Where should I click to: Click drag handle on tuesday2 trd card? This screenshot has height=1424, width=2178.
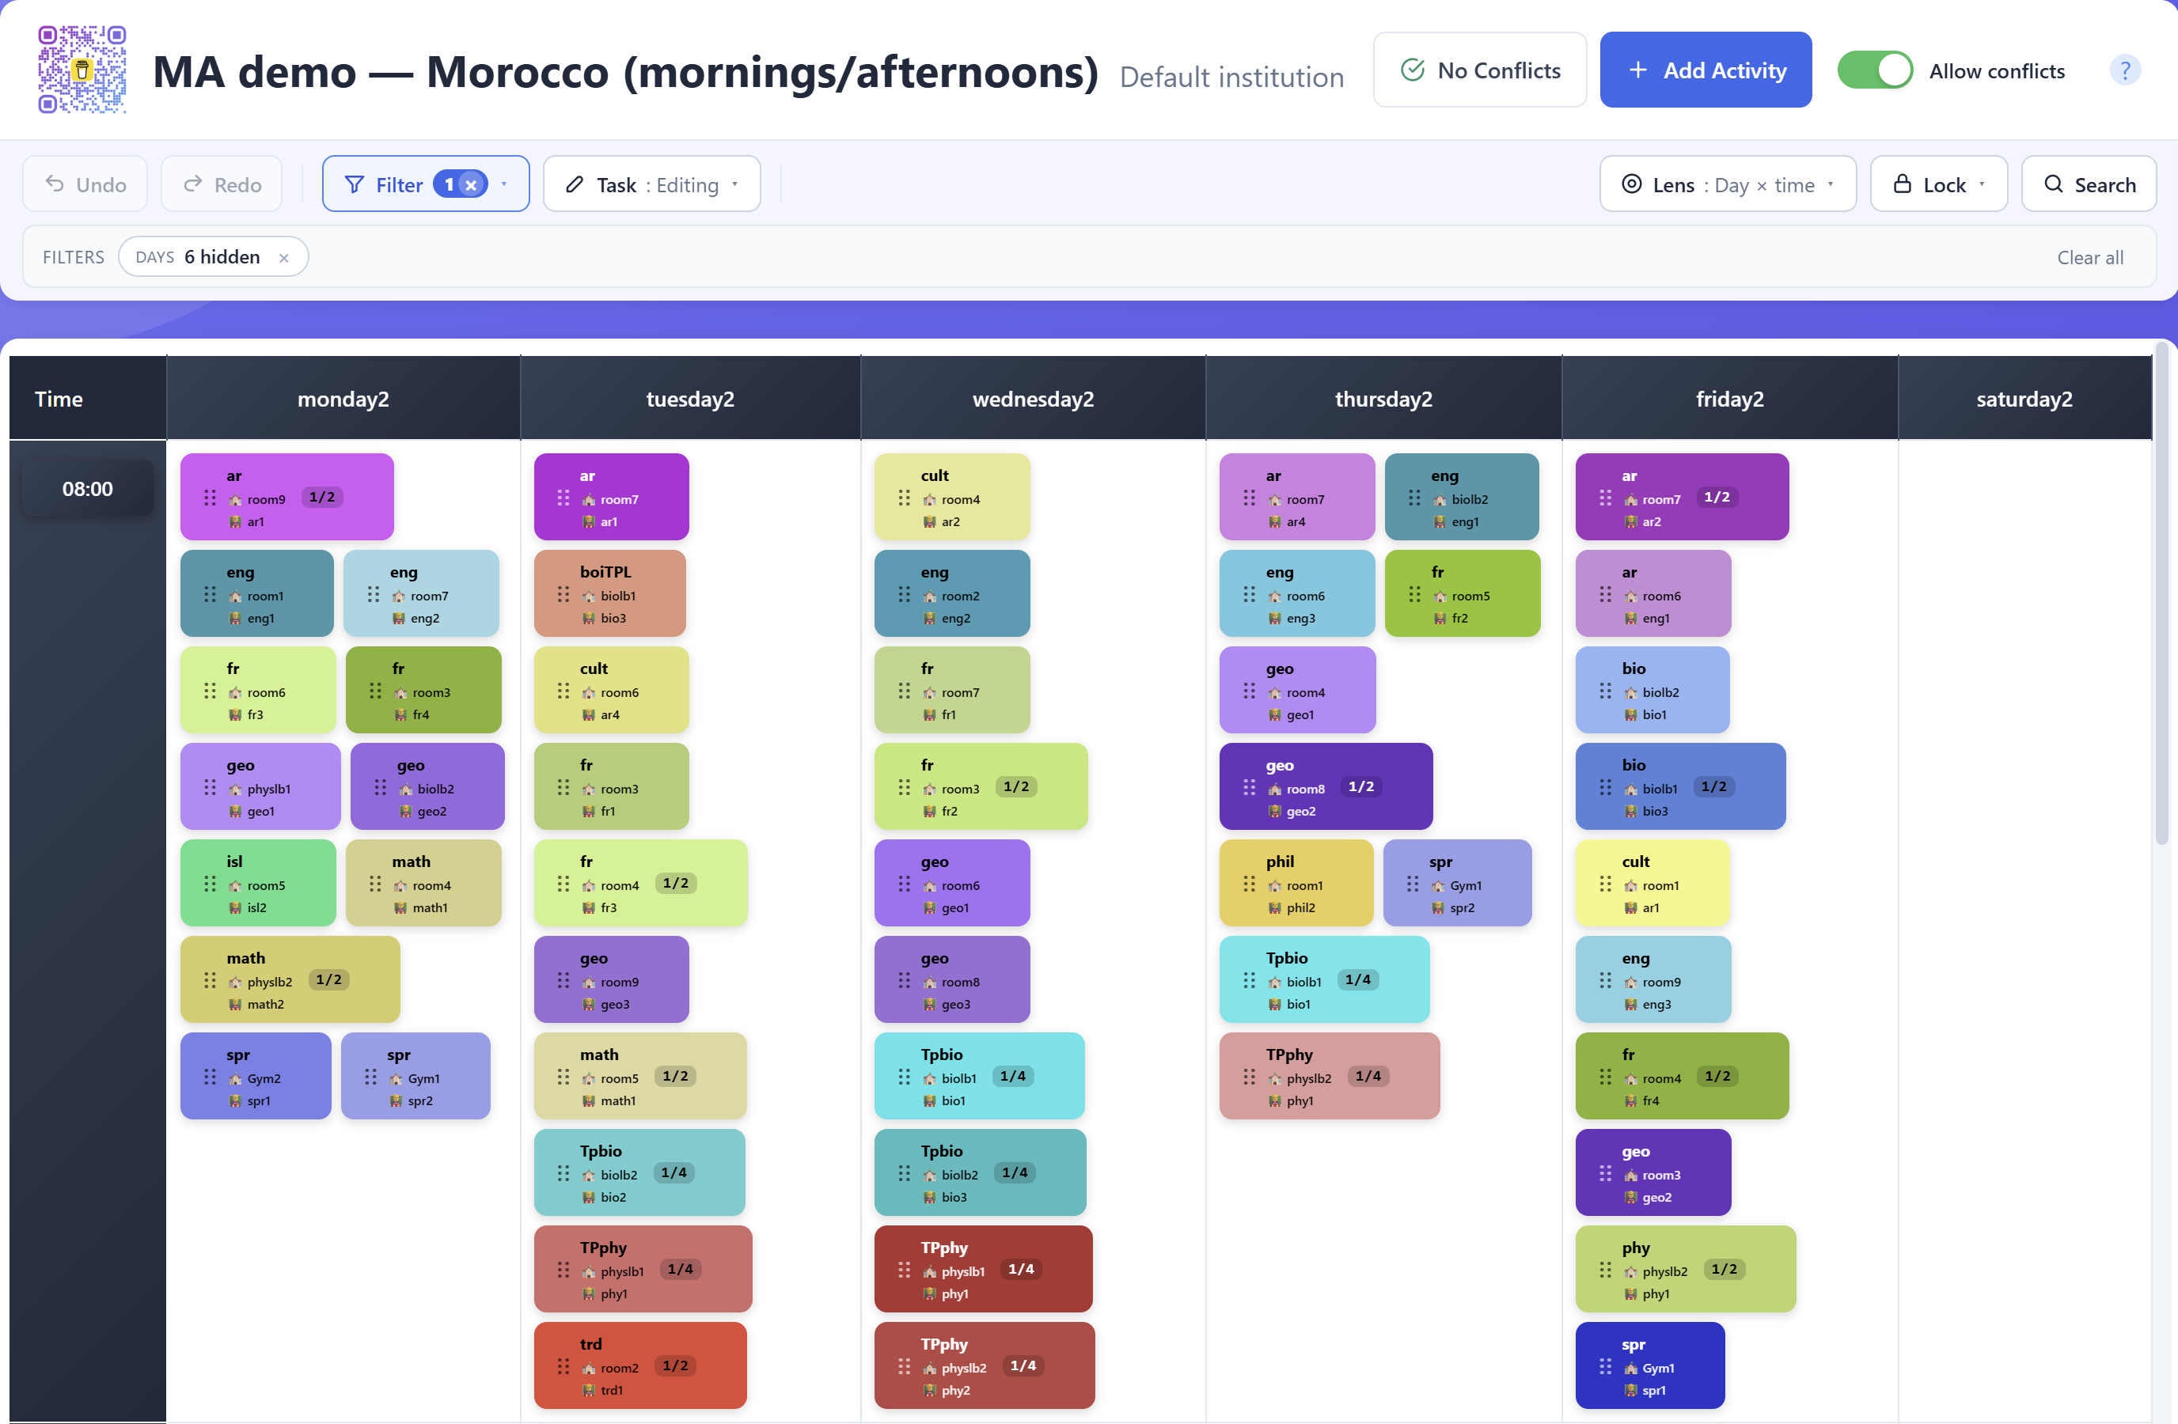tap(563, 1366)
